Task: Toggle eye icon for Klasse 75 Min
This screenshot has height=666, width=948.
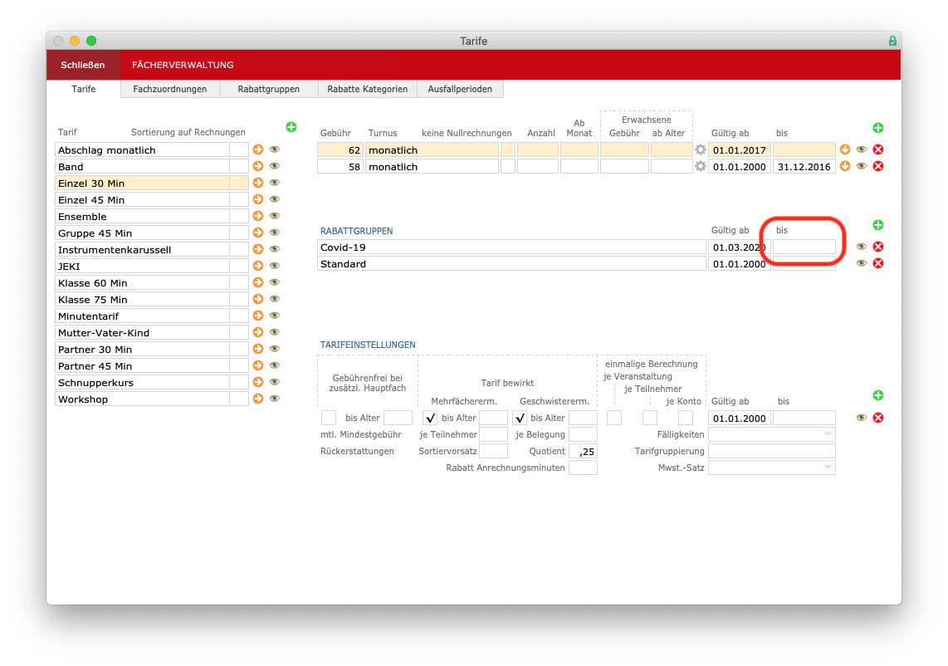Action: point(275,299)
